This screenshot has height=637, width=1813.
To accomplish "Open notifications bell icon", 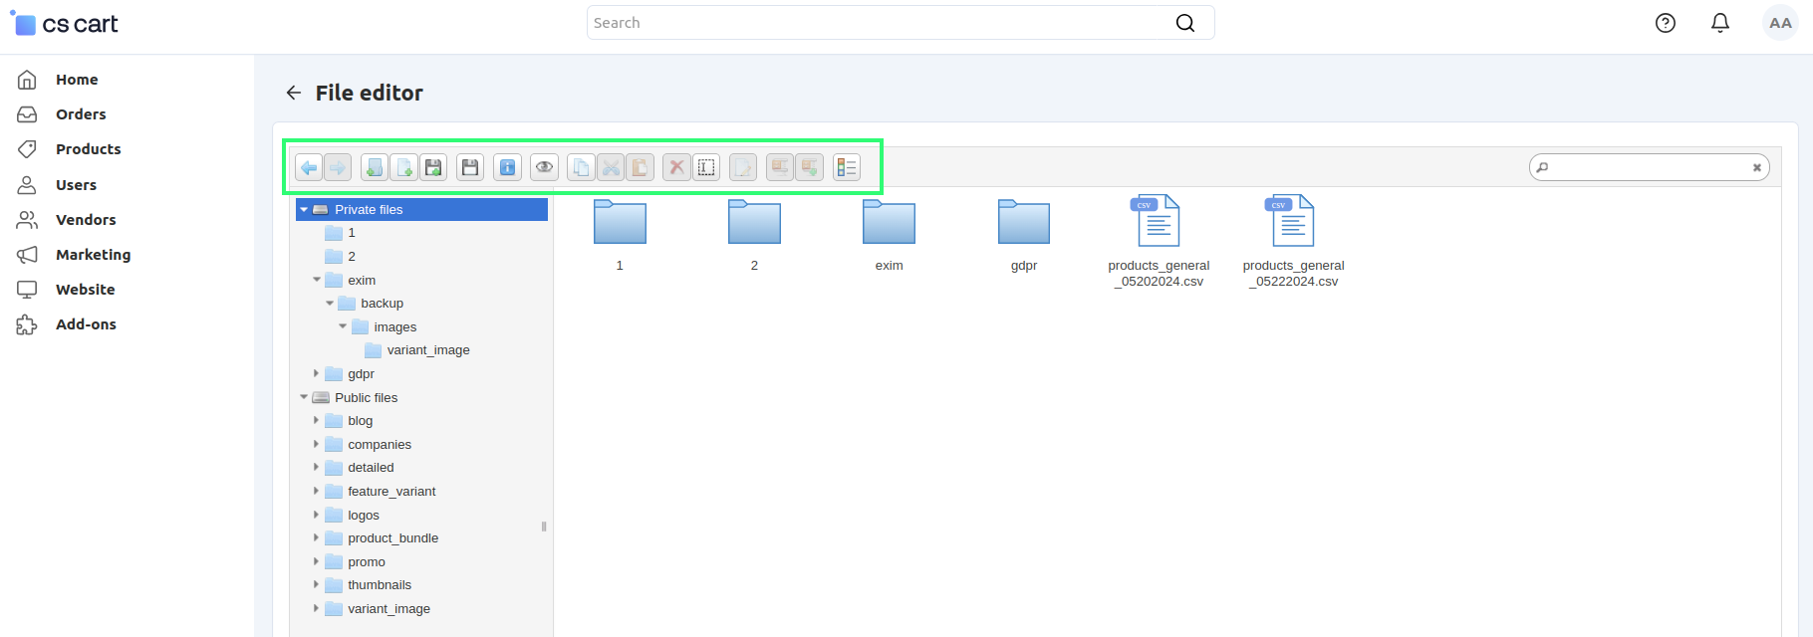I will [1720, 23].
